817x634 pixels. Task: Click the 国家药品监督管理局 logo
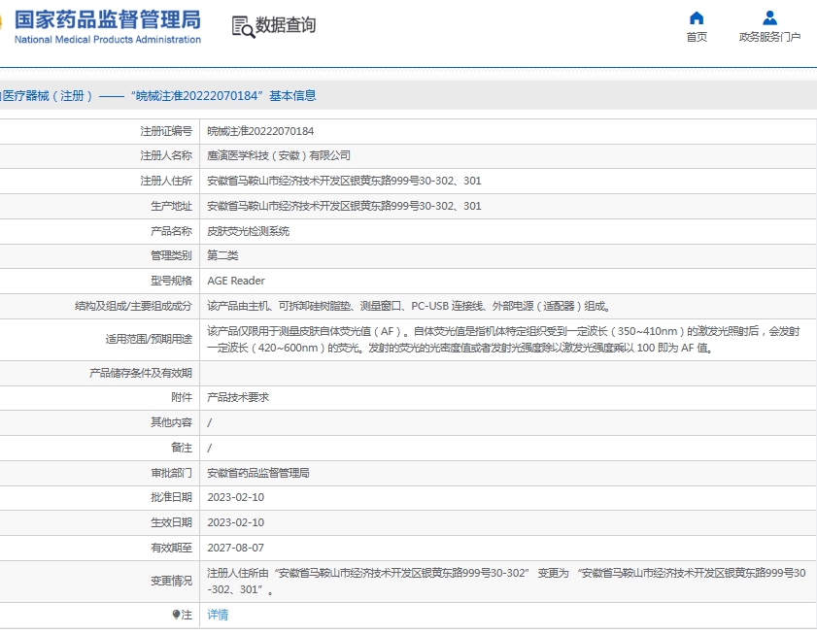(107, 20)
